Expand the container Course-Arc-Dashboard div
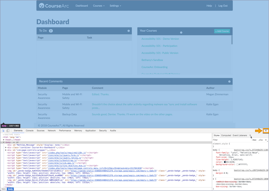Image resolution: width=269 pixels, height=191 pixels. [x=6, y=147]
